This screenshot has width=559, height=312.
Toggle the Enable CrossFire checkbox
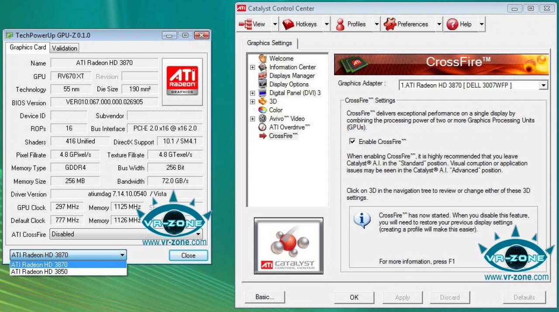coord(352,141)
